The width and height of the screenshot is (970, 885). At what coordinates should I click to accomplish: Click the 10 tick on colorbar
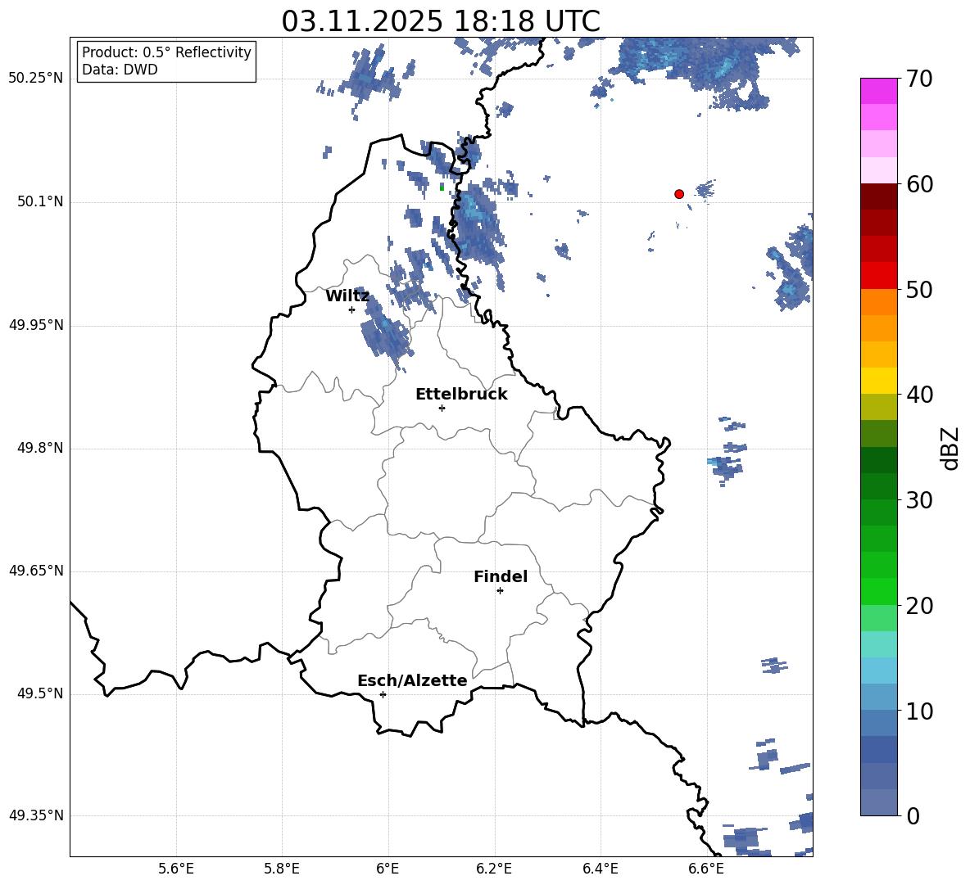[920, 711]
